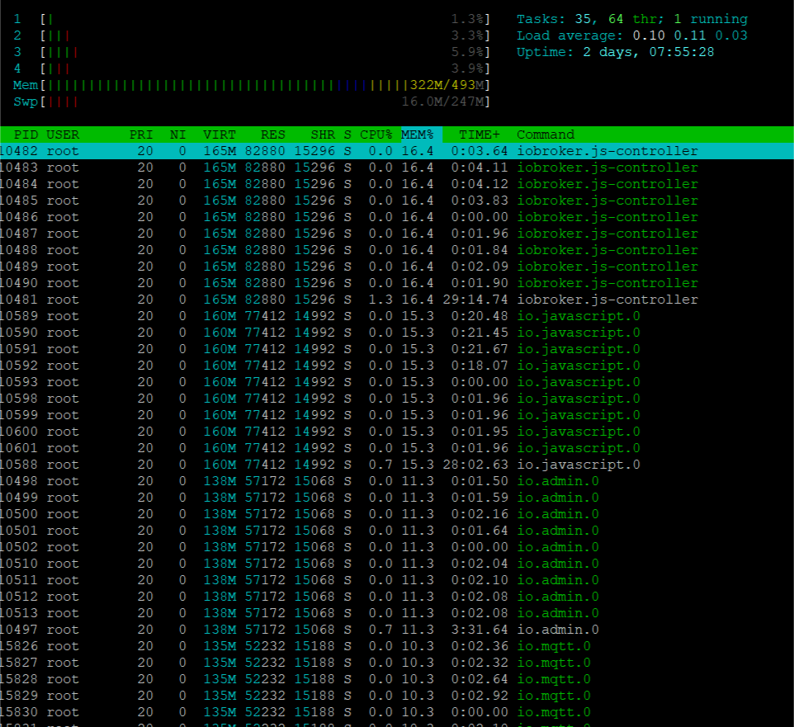The height and width of the screenshot is (727, 794).
Task: Click the CPU% column header
Action: point(376,135)
